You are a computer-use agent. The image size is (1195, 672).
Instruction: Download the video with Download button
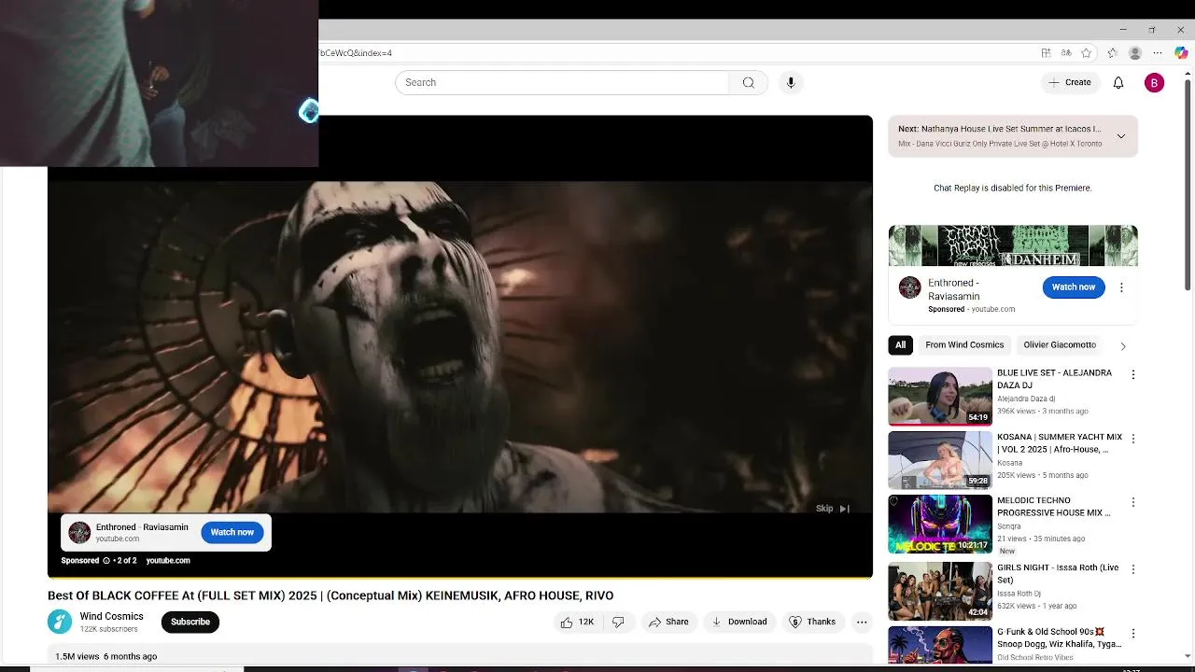[739, 622]
